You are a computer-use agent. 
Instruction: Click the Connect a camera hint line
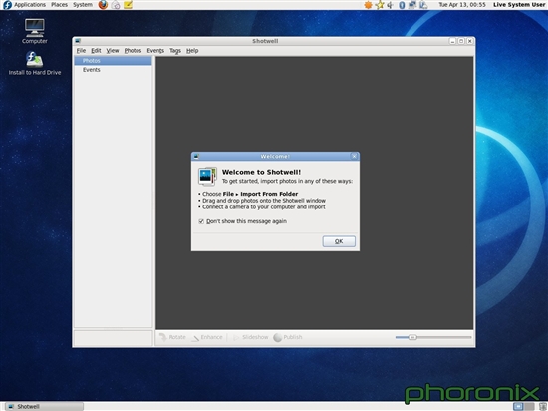(x=263, y=207)
